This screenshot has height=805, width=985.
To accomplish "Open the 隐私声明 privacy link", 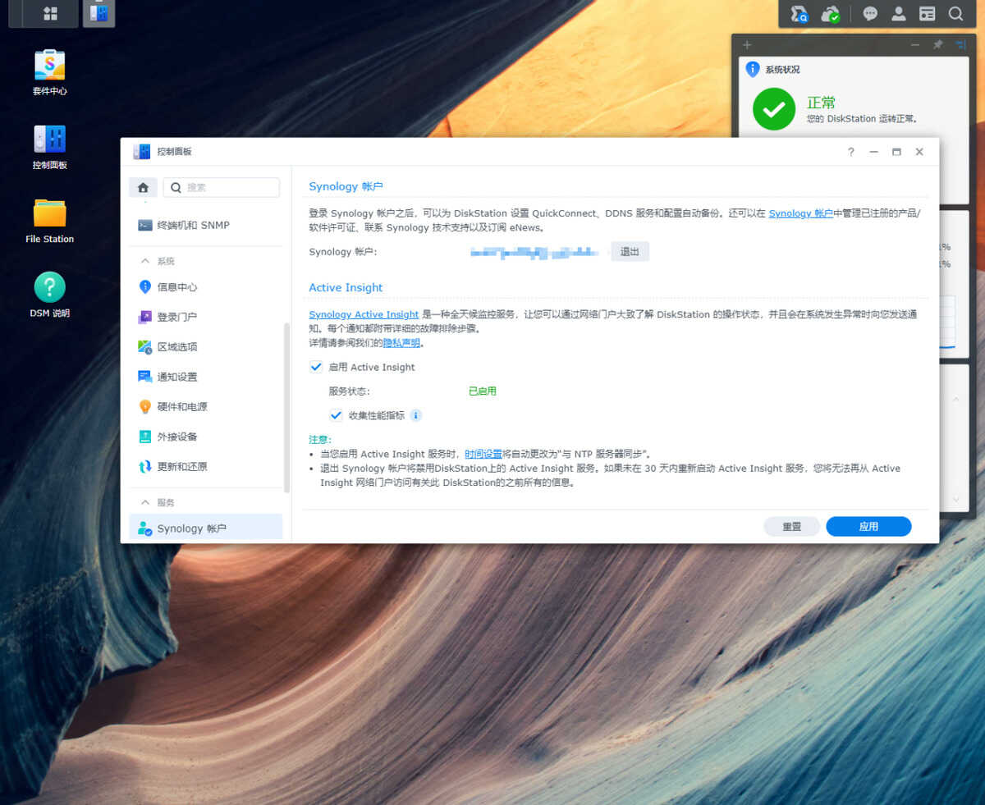I will [401, 343].
